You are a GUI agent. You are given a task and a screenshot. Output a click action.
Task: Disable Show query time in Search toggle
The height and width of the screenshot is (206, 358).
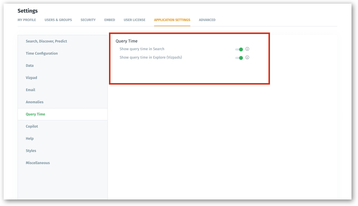(239, 49)
